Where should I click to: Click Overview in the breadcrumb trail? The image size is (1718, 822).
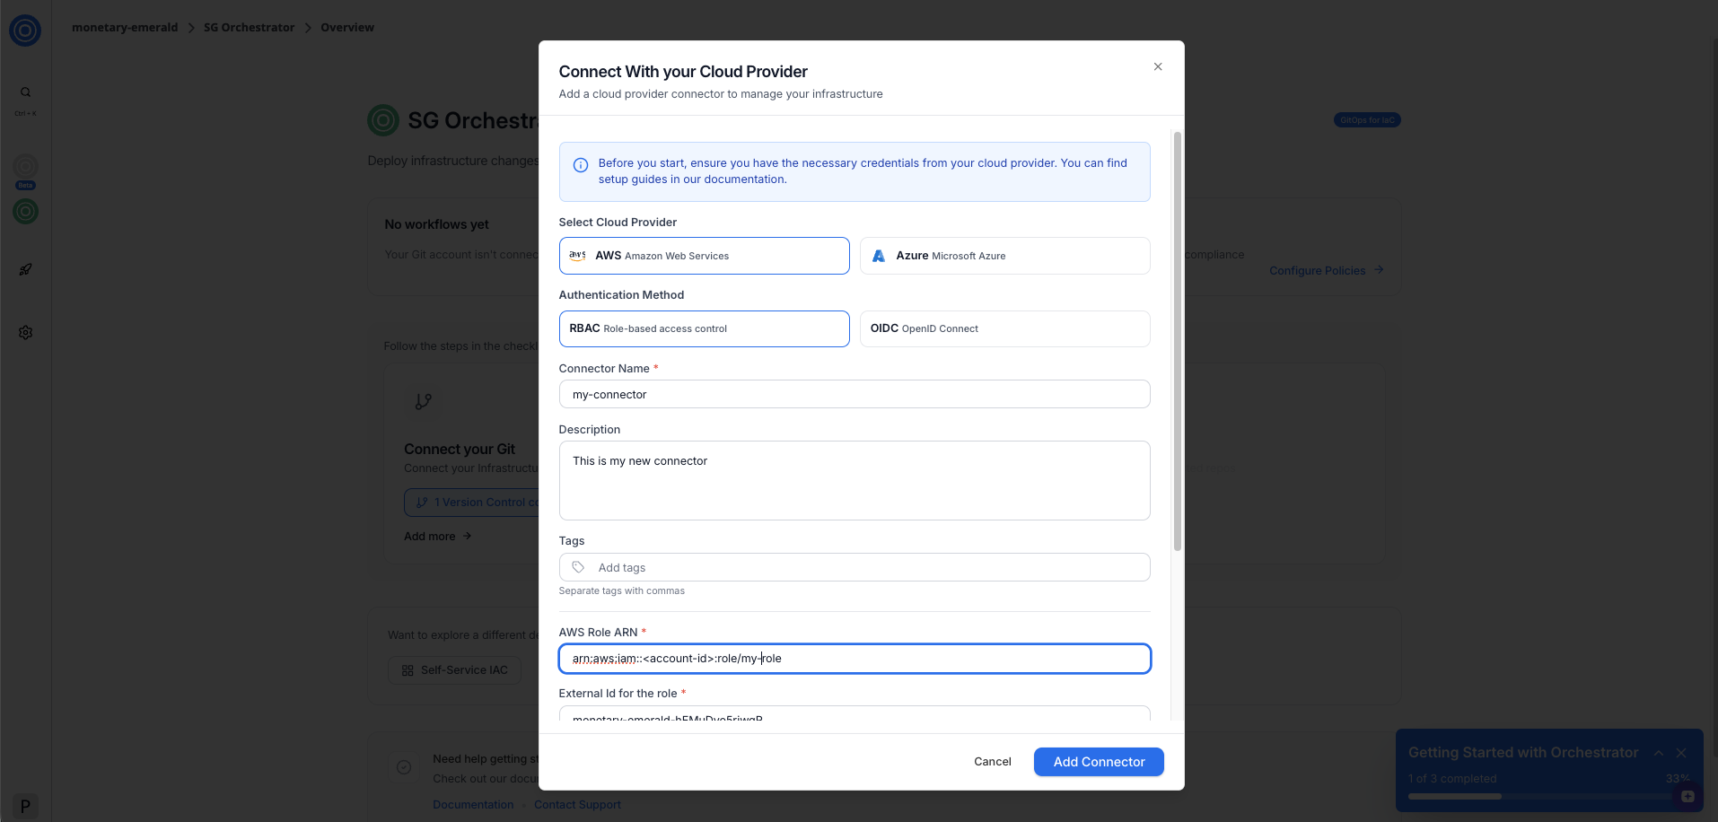tap(346, 27)
